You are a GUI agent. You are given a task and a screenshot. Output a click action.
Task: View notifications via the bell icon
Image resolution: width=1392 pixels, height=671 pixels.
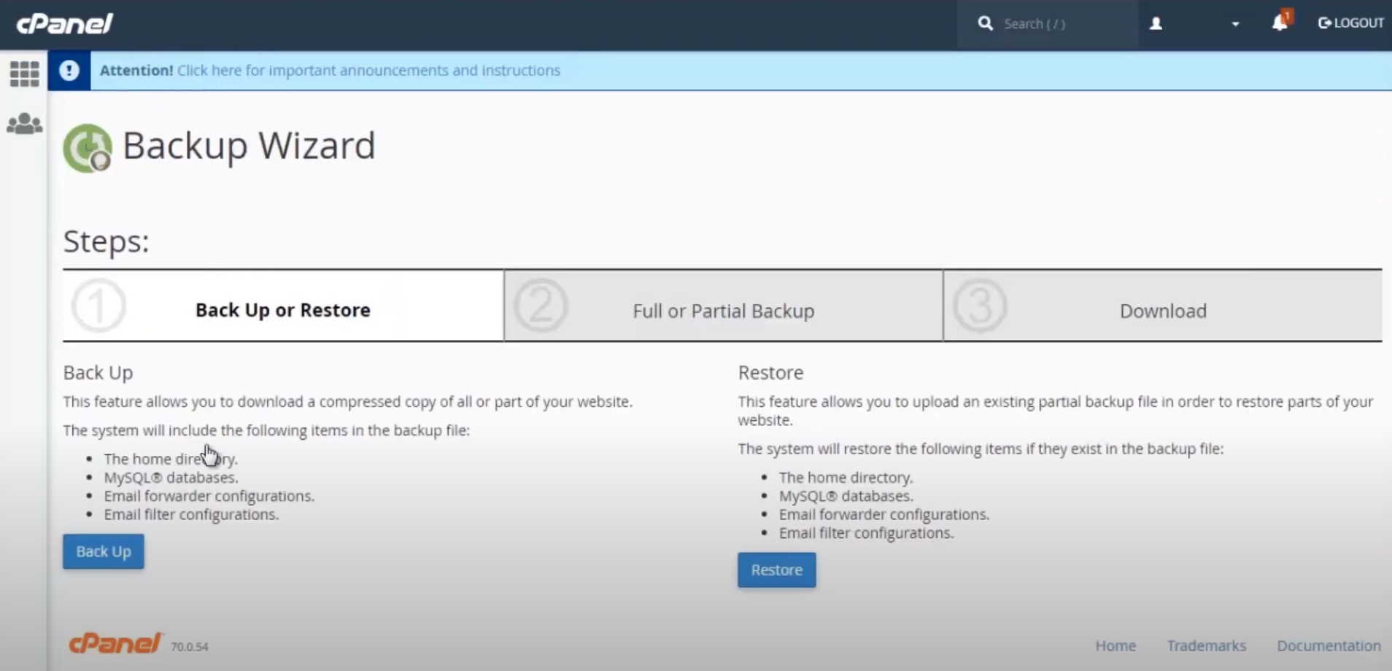(1279, 23)
